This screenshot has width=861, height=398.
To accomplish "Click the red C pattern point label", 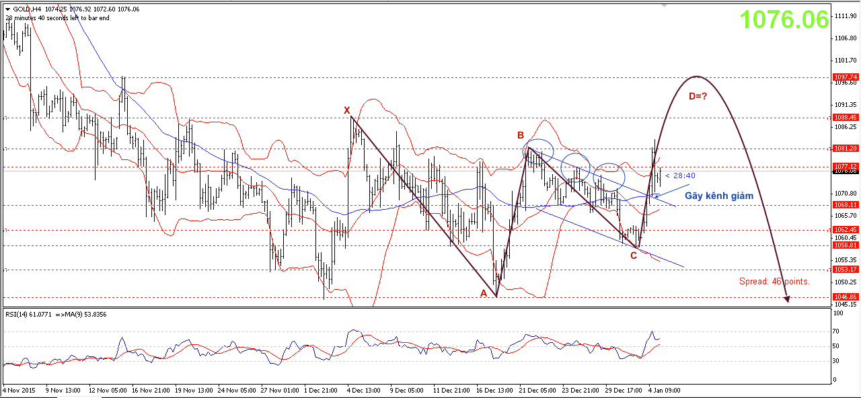I will 634,255.
